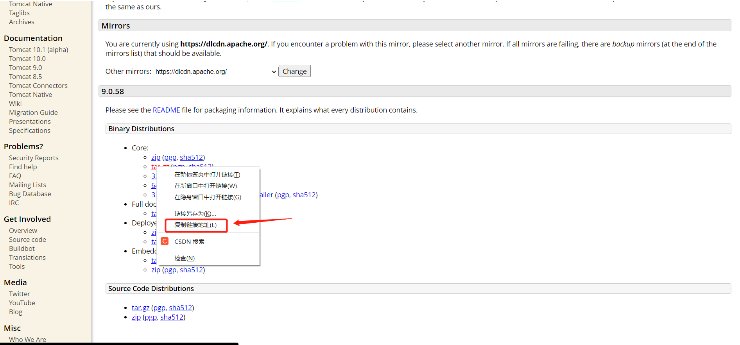The width and height of the screenshot is (740, 345).
Task: Open the YouTube media link
Action: (x=22, y=303)
